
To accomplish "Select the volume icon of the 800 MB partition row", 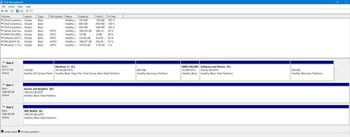I will 2,24.
